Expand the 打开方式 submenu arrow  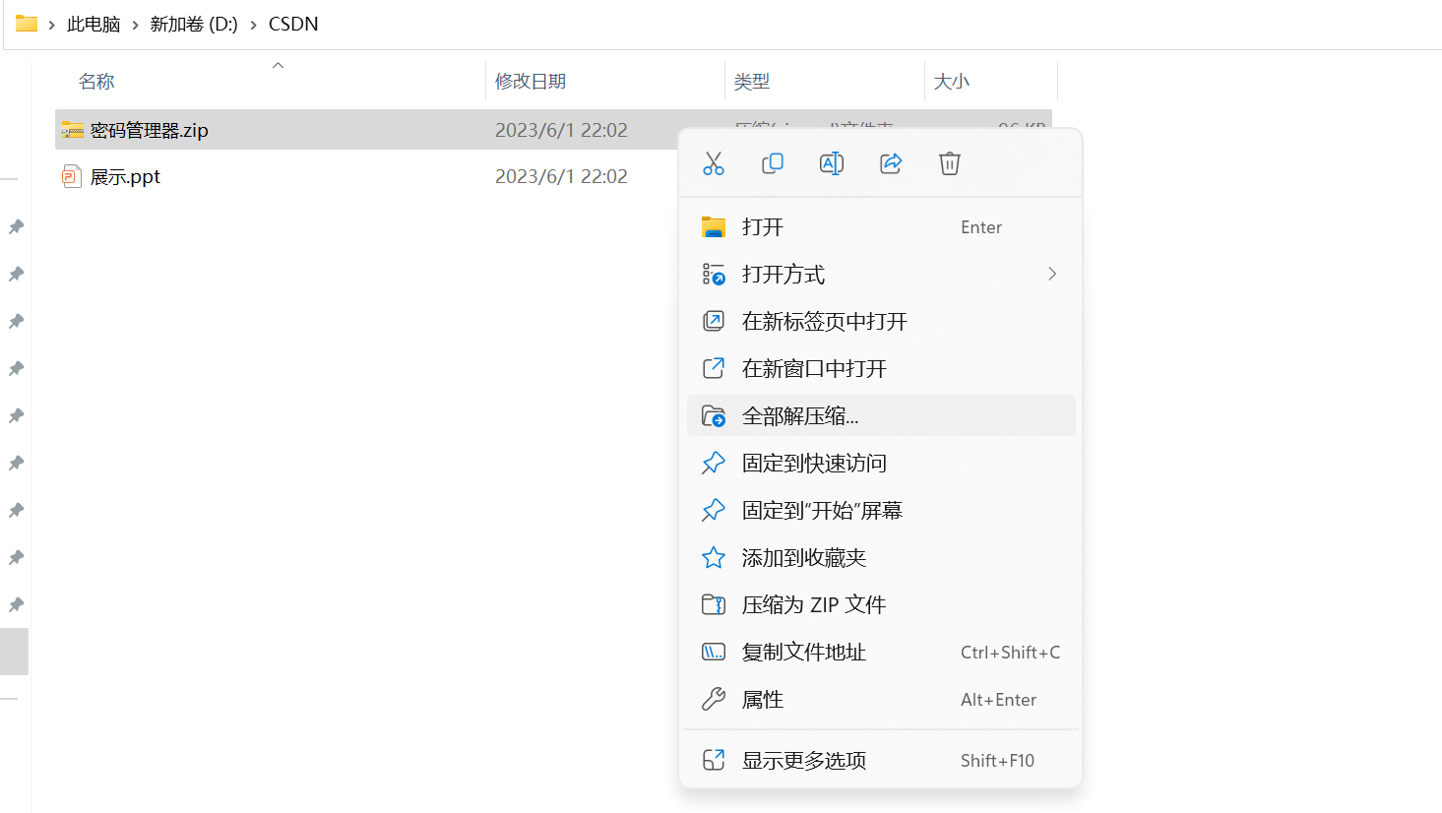1052,274
